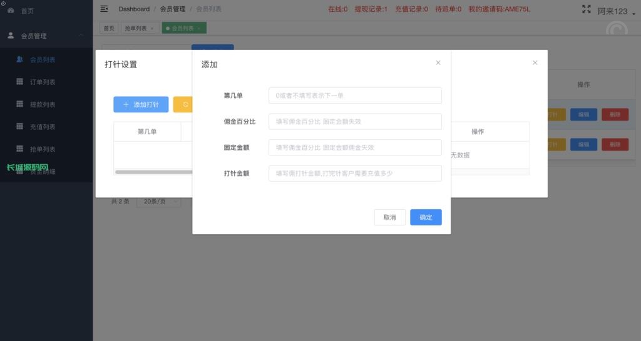
Task: Open the 20条/页 page size dropdown
Action: pyautogui.click(x=158, y=202)
